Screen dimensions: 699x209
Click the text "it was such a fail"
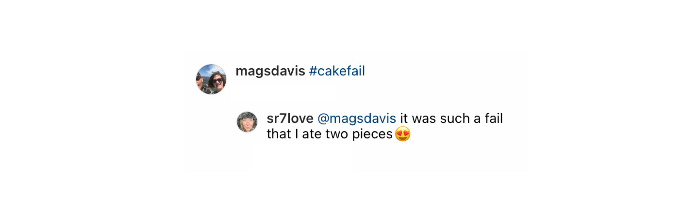point(451,119)
